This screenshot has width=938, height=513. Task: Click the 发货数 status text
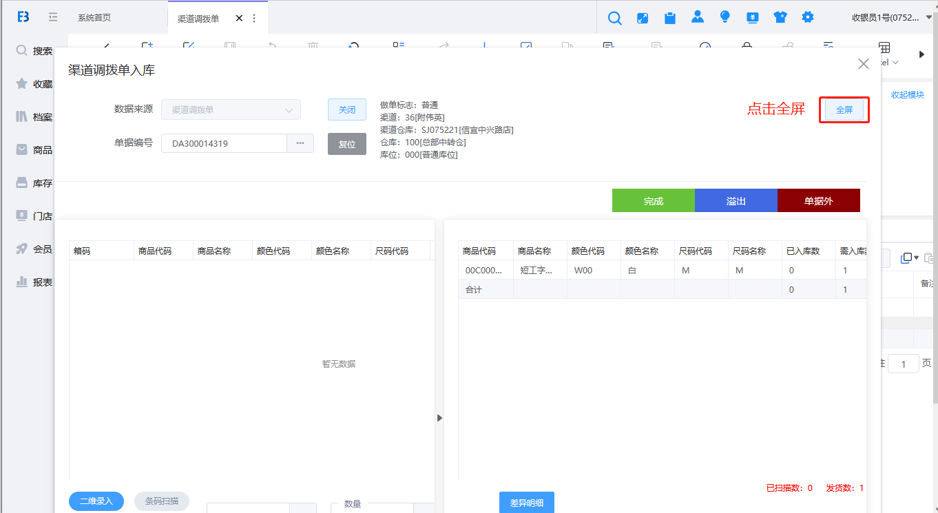(844, 488)
